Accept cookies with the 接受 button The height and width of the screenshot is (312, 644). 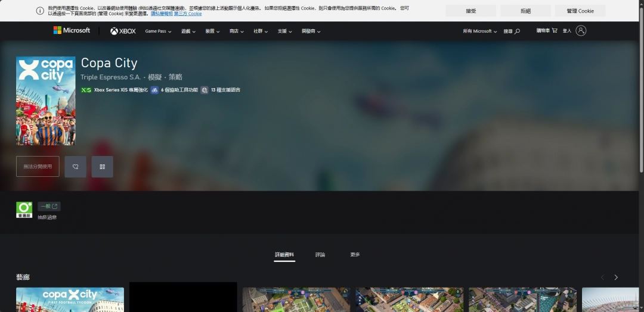[x=470, y=11]
